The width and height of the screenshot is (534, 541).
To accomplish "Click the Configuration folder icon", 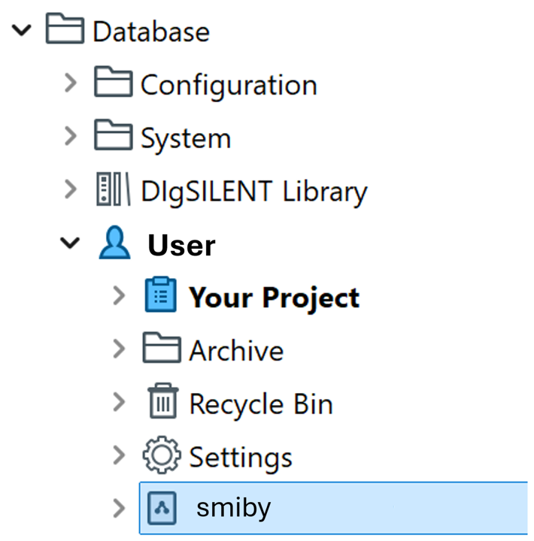I will coord(113,83).
